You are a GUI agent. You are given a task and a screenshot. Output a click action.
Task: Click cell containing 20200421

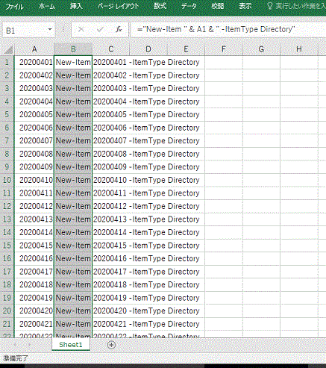tap(34, 324)
